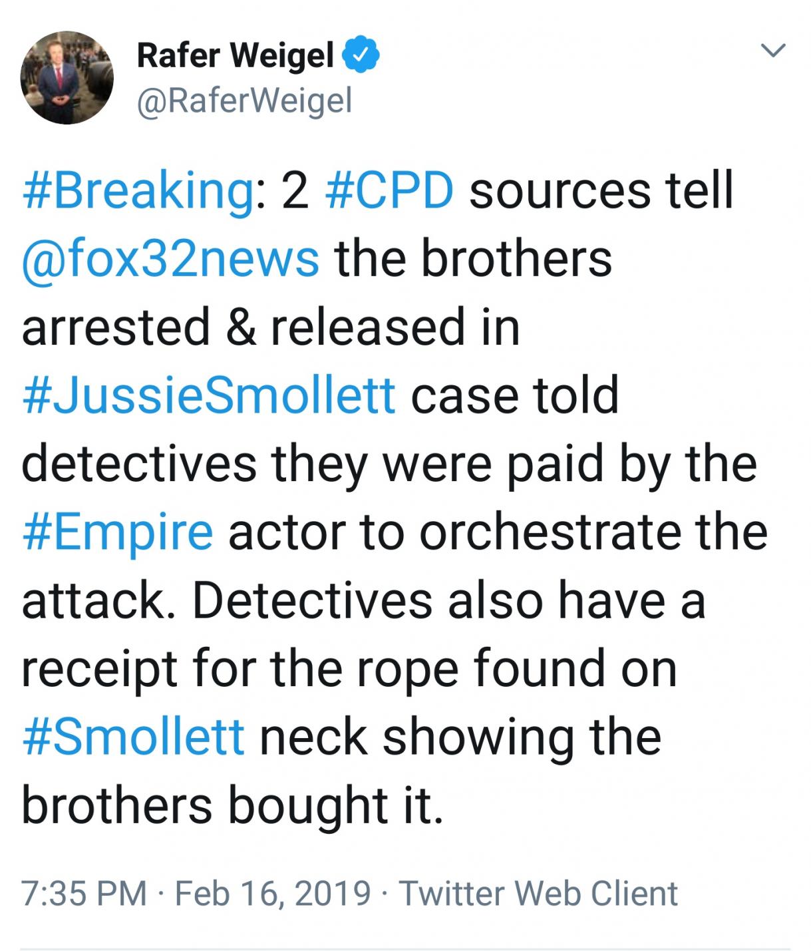Open the @fox32news mention
Screen dimensions: 811x951
(x=170, y=259)
